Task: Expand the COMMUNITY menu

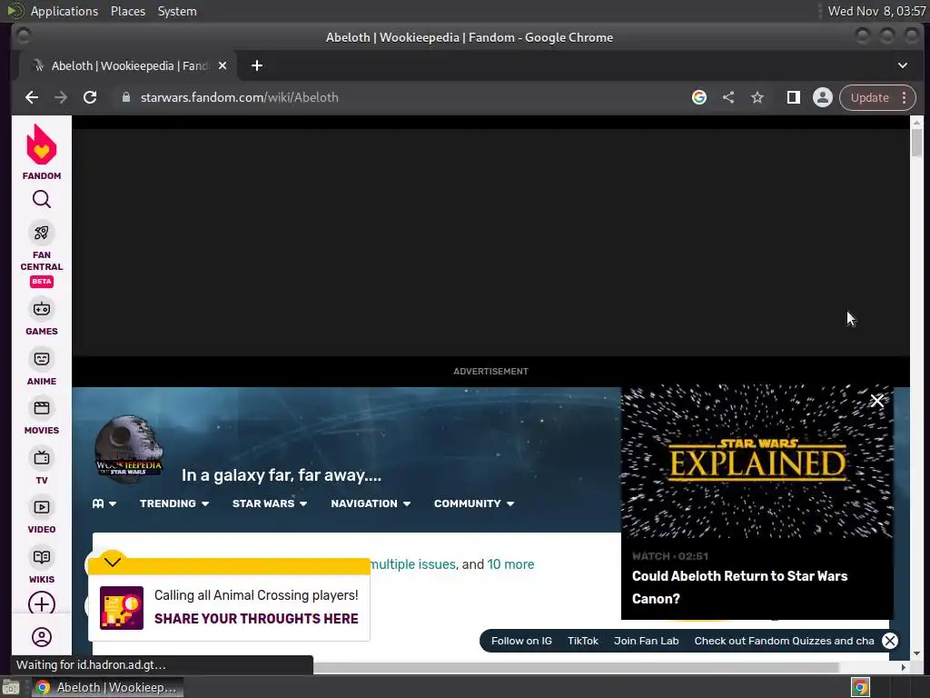Action: coord(474,504)
